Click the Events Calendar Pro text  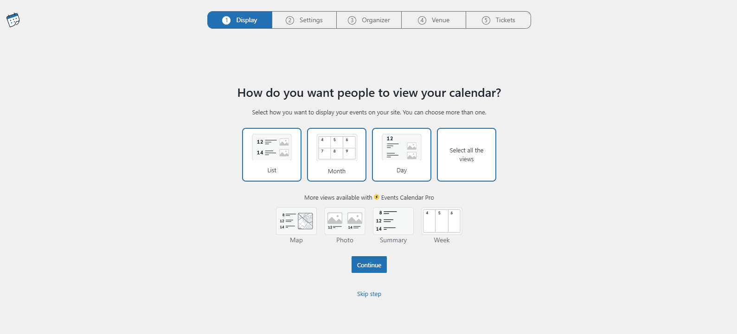click(408, 198)
